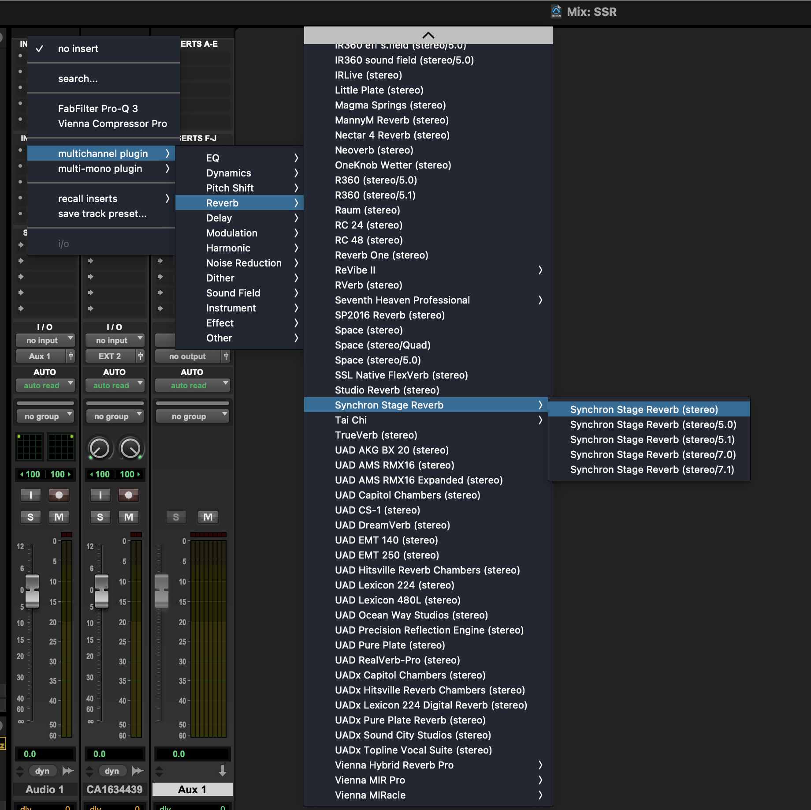Expand Vienna Hybrid Reverb Pro submenu

(x=428, y=765)
